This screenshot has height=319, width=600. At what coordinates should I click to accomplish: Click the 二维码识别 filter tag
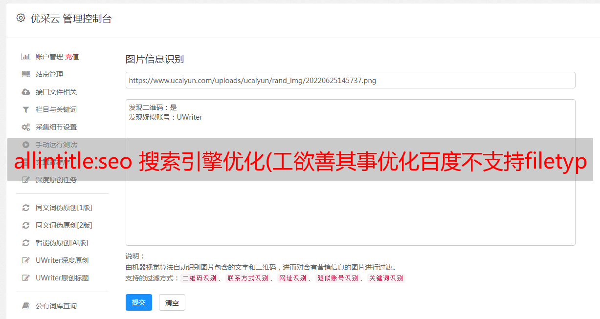(x=199, y=278)
